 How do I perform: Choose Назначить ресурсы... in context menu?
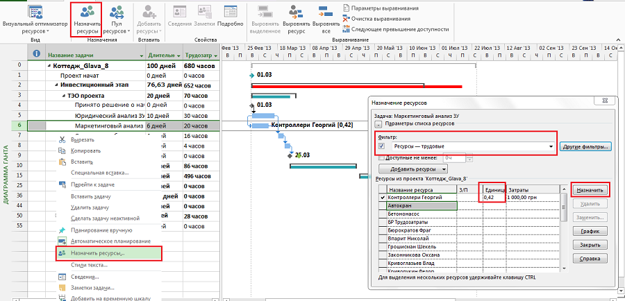(109, 253)
